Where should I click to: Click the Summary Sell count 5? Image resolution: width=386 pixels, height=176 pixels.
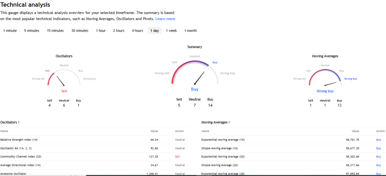[x=179, y=105]
